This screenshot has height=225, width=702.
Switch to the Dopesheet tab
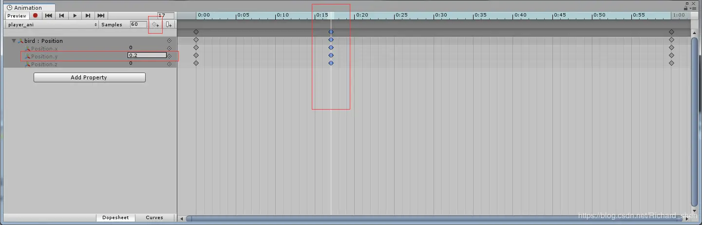pyautogui.click(x=115, y=218)
